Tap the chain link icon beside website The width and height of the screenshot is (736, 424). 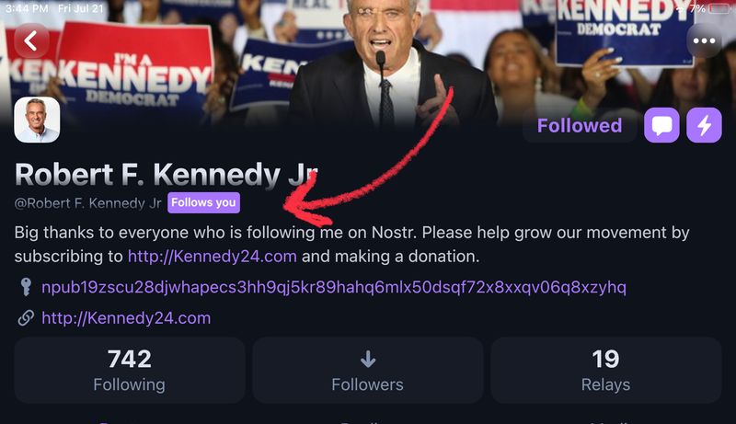click(26, 318)
